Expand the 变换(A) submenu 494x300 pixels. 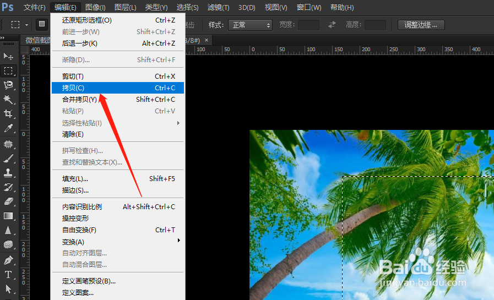pyautogui.click(x=118, y=242)
